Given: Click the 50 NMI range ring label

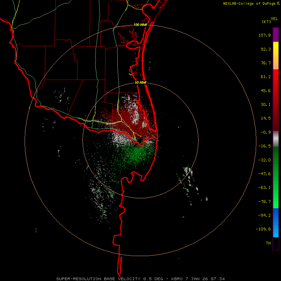Looking at the screenshot, I should (141, 83).
